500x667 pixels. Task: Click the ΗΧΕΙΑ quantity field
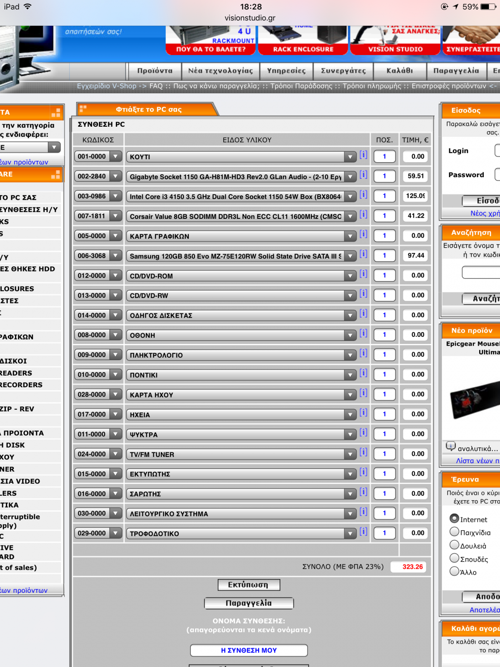click(384, 414)
